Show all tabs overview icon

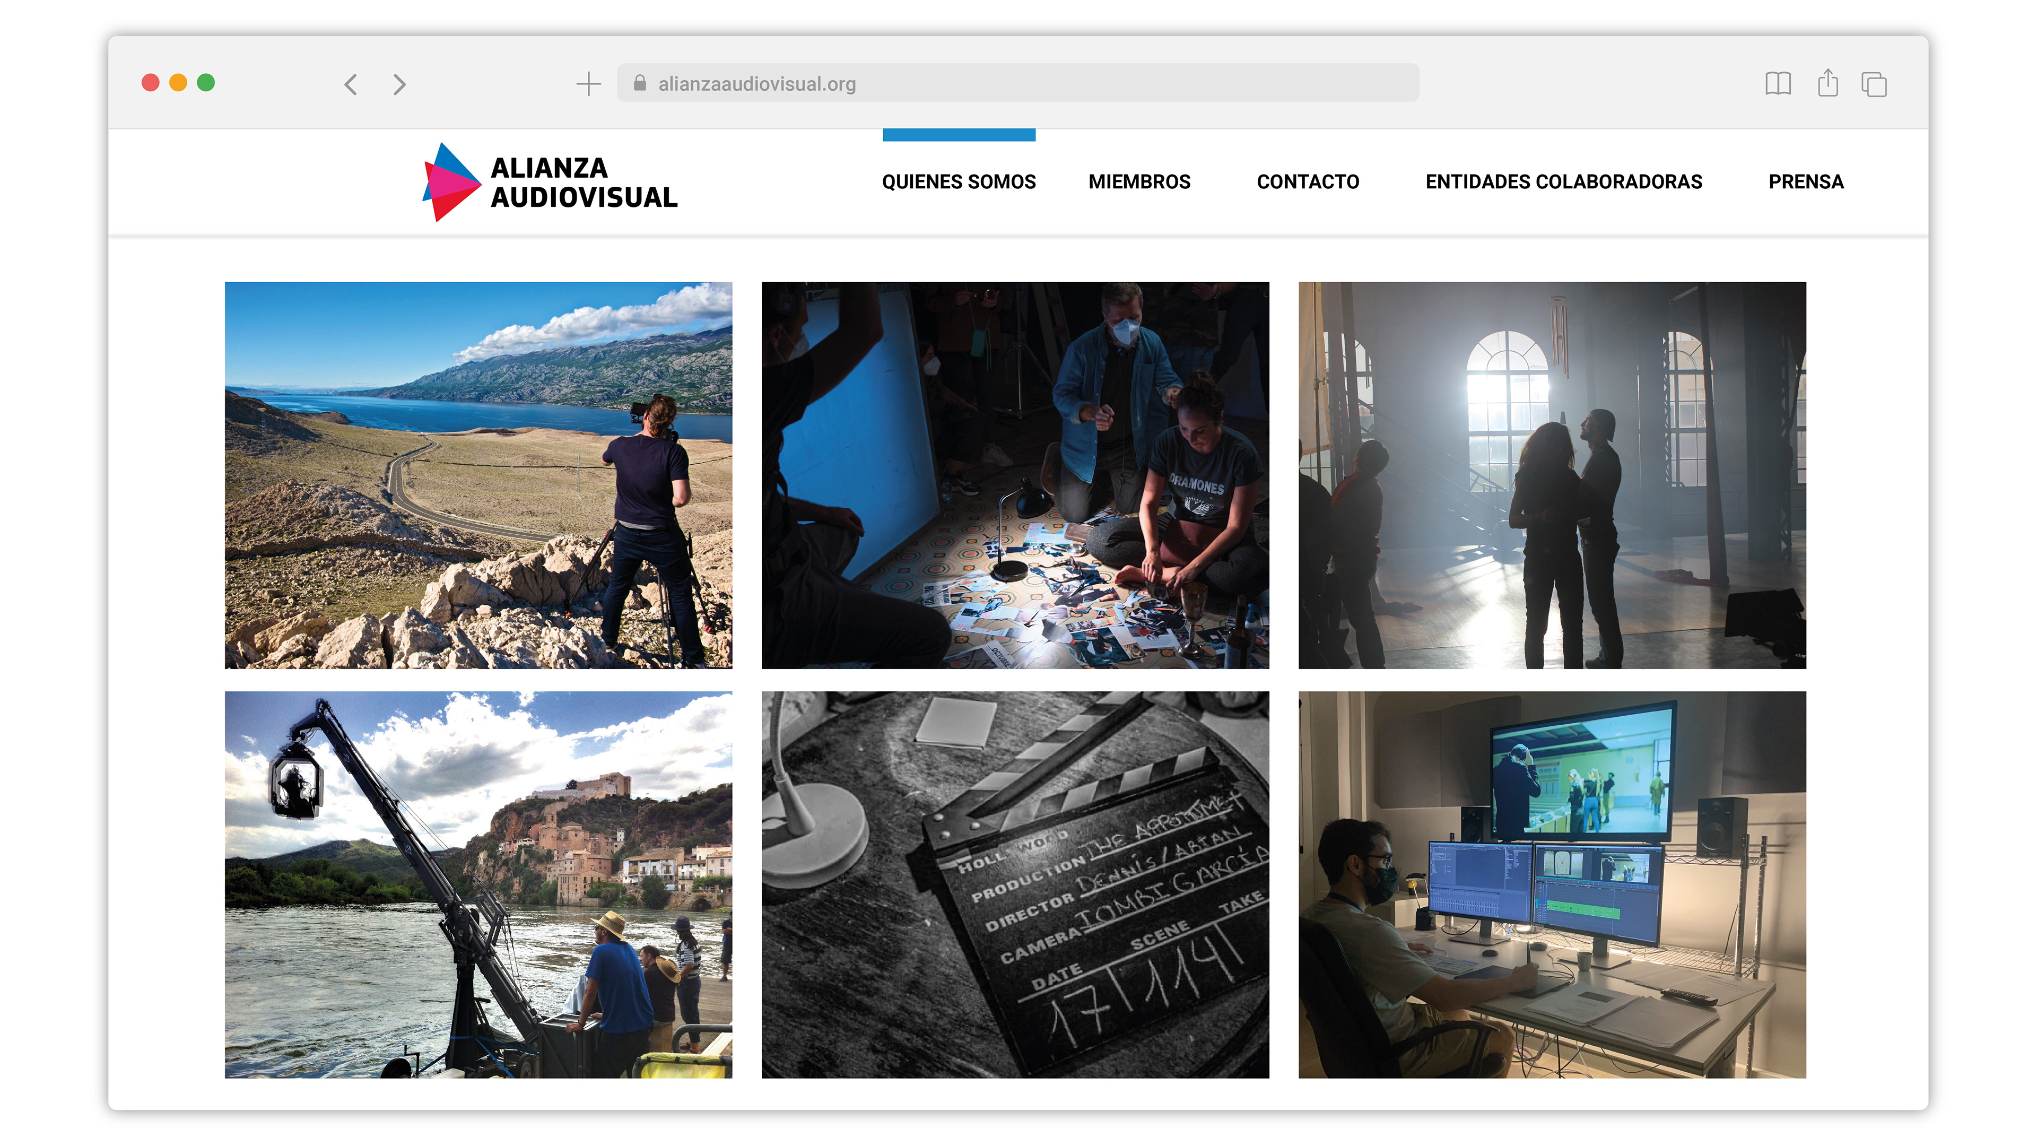pyautogui.click(x=1873, y=84)
